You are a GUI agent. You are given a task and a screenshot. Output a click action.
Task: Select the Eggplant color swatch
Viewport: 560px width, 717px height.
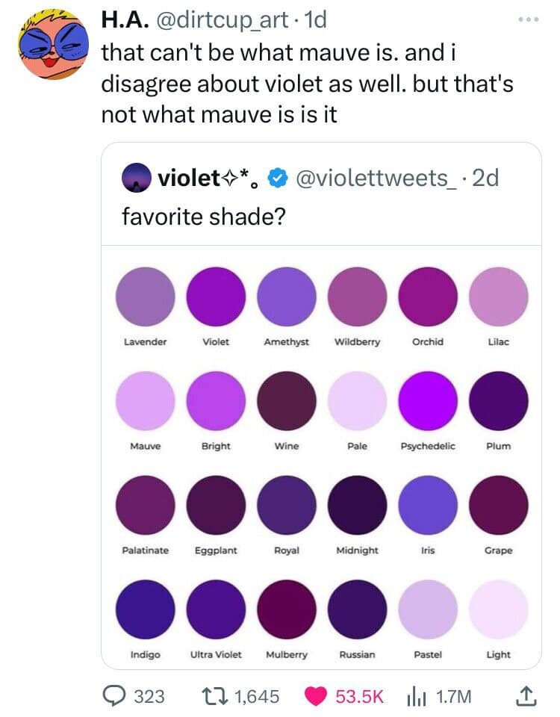tap(216, 504)
